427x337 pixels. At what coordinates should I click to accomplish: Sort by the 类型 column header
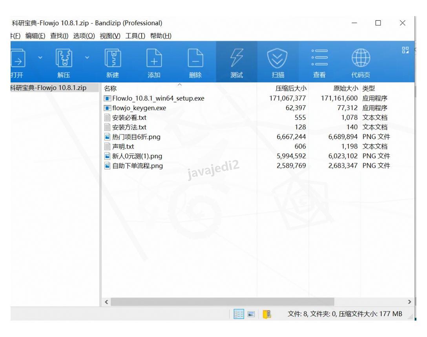tap(369, 88)
